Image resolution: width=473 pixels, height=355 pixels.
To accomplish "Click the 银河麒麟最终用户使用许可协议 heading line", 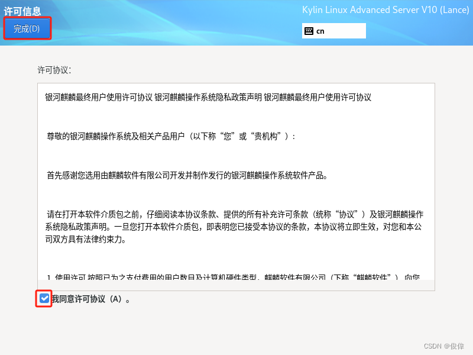I will [208, 97].
